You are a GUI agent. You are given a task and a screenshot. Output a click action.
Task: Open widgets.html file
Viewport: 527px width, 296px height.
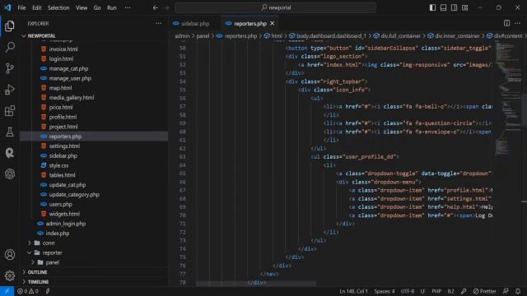(x=64, y=214)
